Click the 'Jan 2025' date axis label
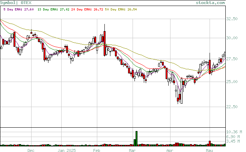 66,150
